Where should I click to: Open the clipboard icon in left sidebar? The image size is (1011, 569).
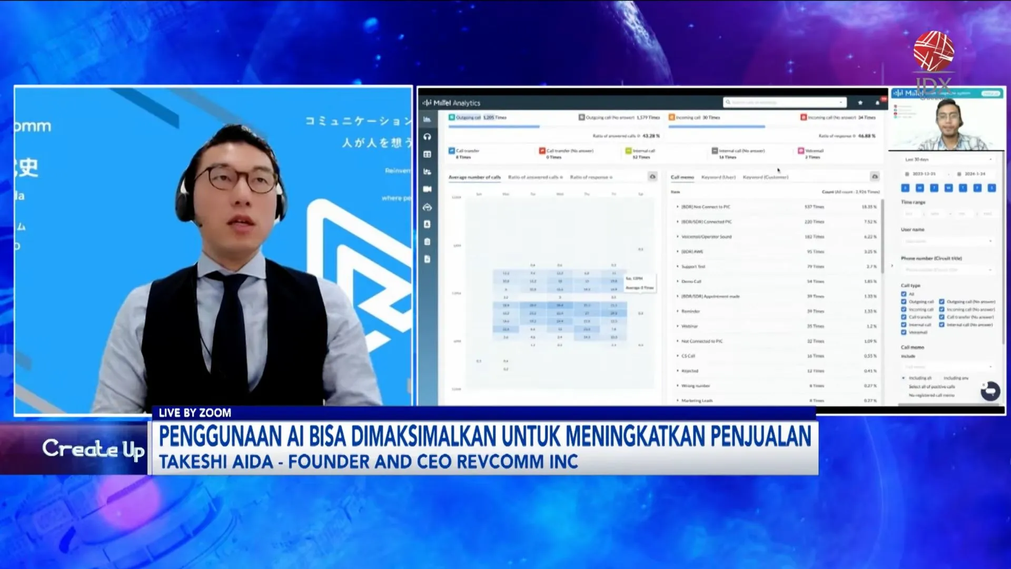pyautogui.click(x=428, y=241)
